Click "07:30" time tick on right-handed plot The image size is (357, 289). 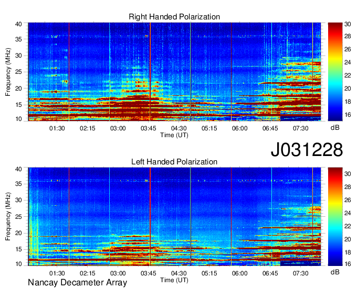[x=300, y=128]
